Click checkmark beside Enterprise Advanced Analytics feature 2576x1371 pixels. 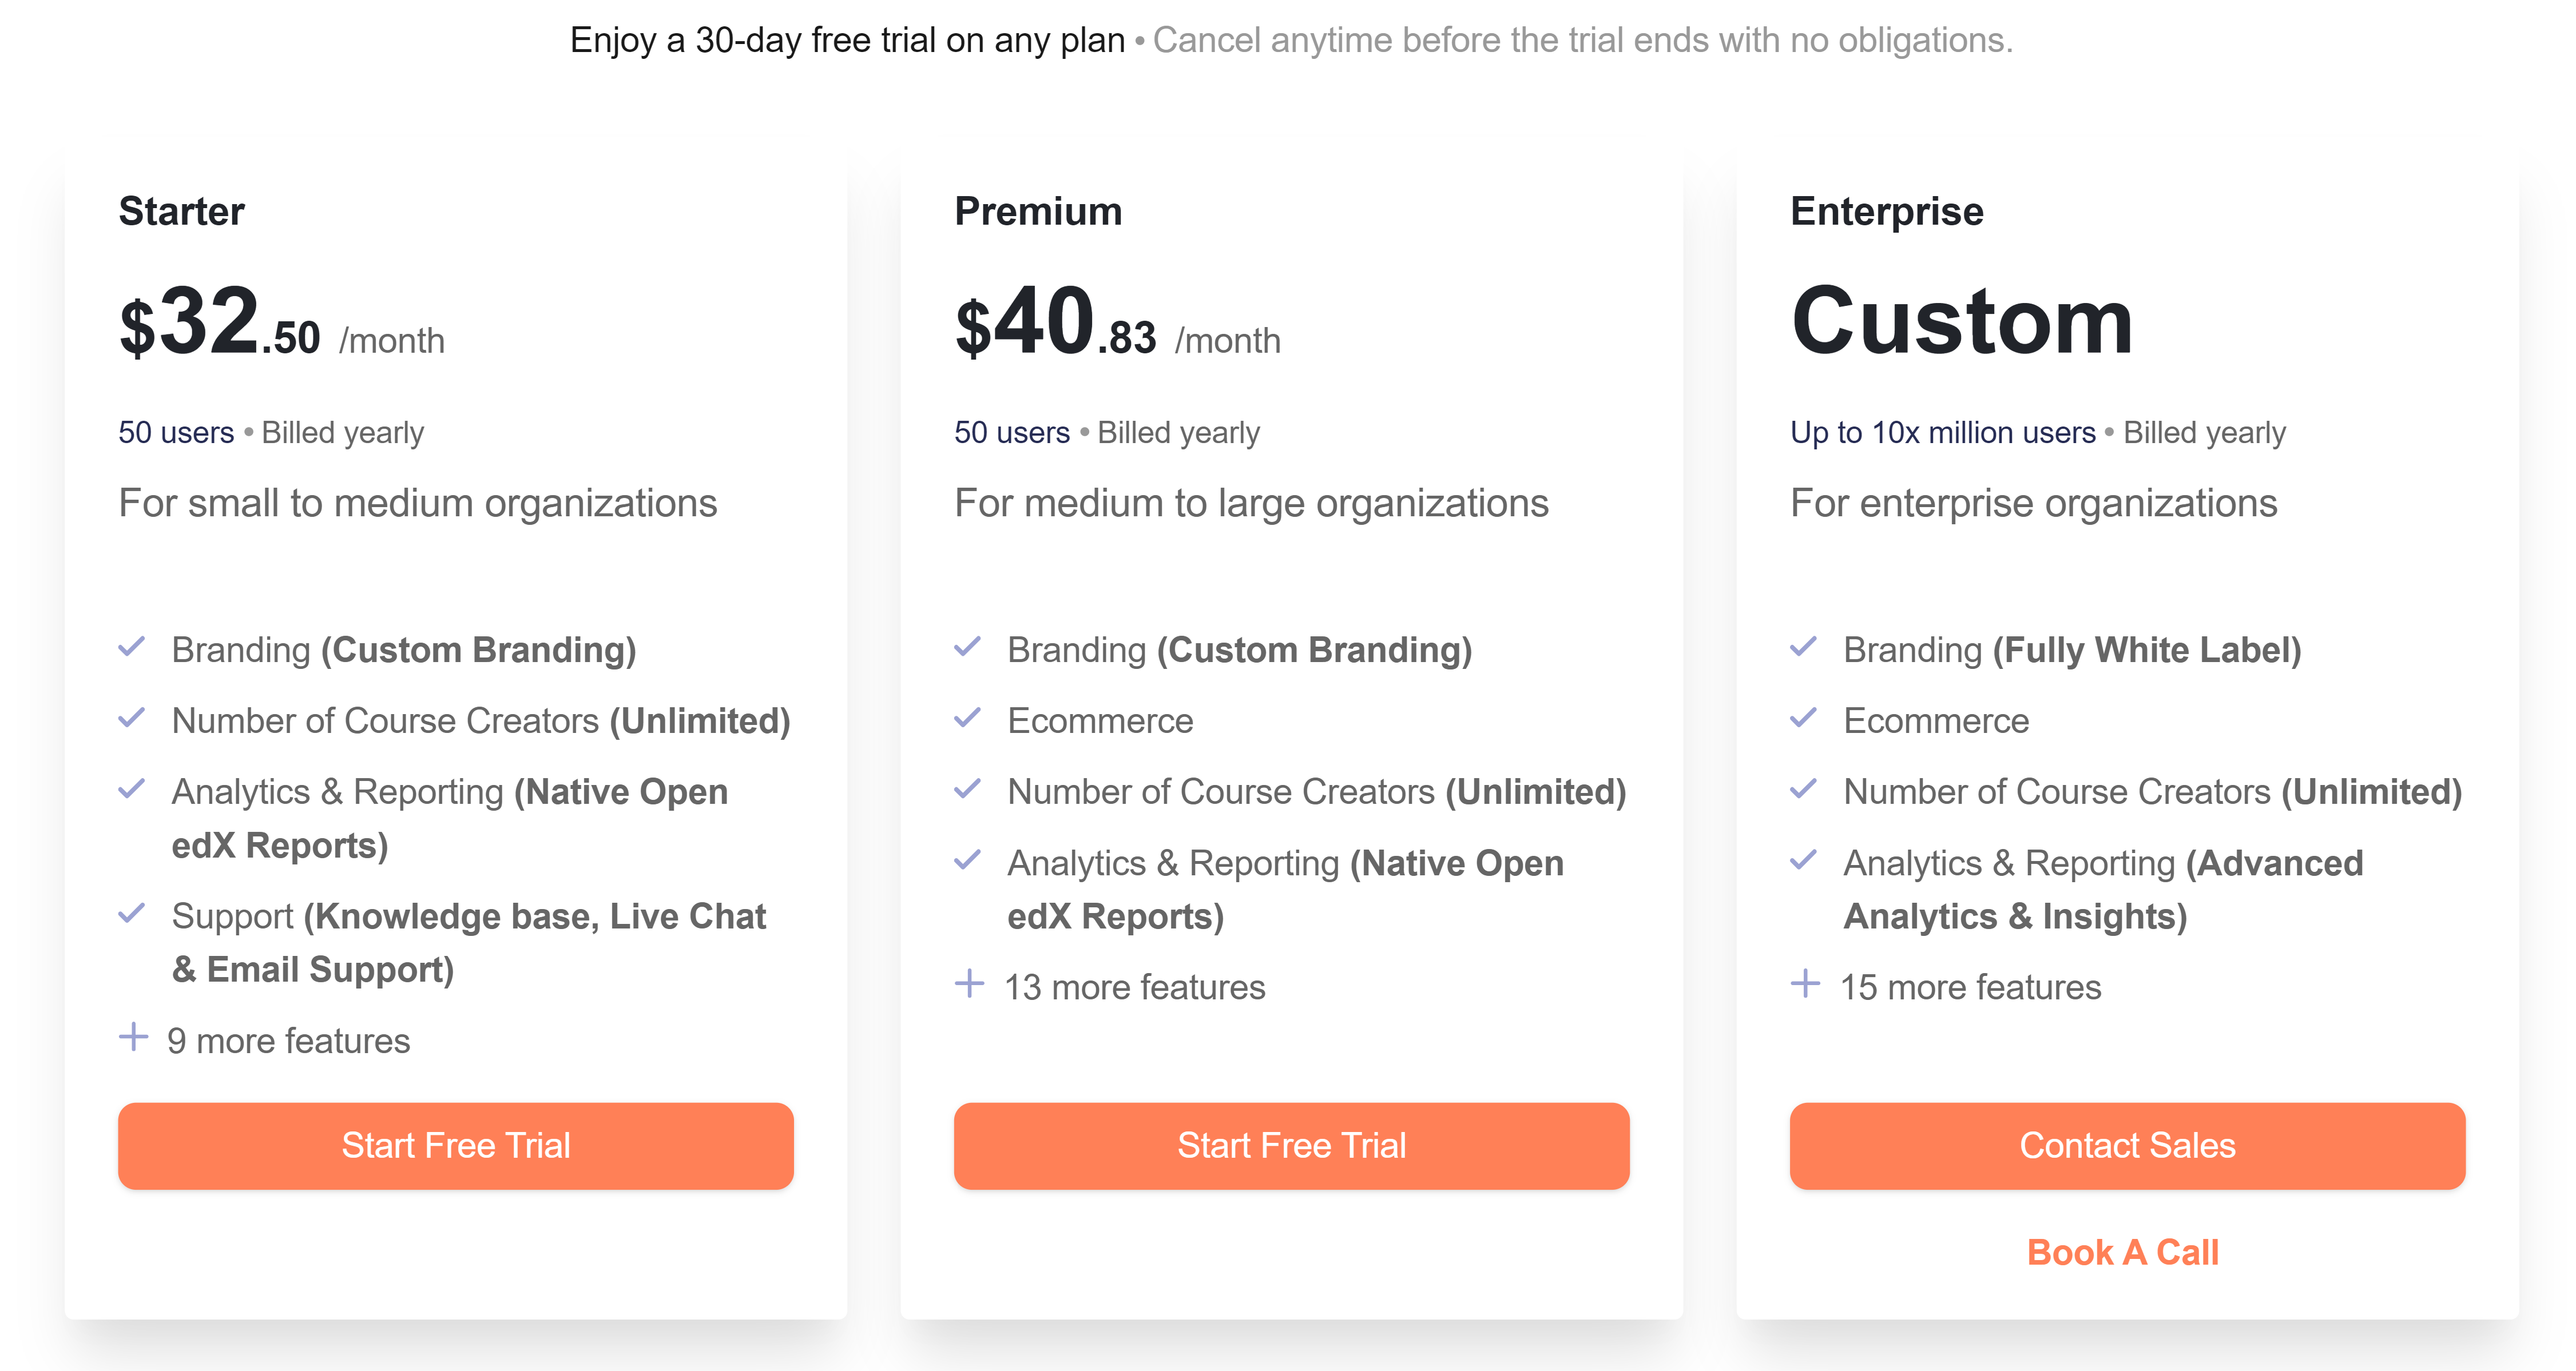[x=1804, y=859]
